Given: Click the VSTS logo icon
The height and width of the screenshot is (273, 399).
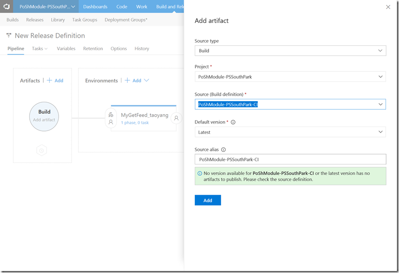Looking at the screenshot, I should [6, 6].
